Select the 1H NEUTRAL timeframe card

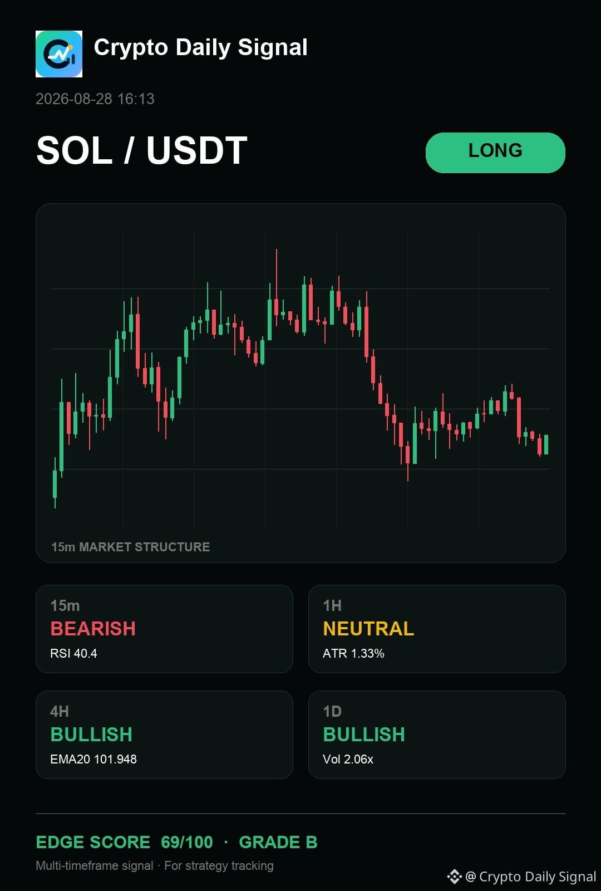click(437, 629)
